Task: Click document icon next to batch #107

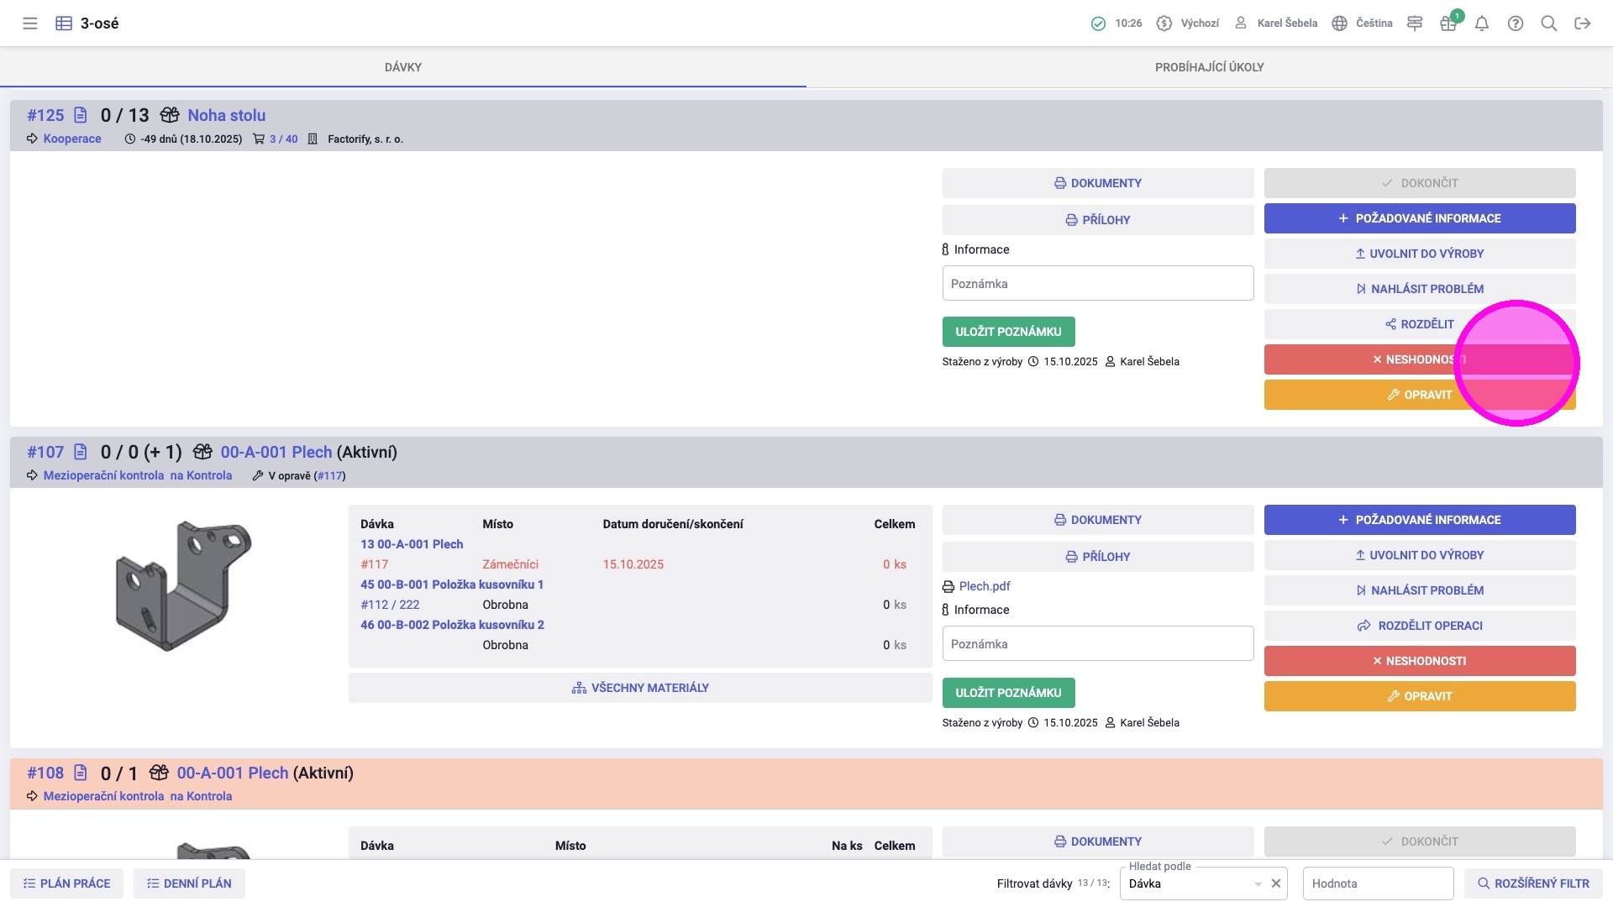Action: click(81, 452)
